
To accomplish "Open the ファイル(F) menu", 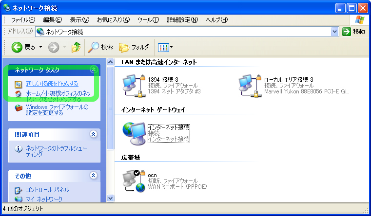I will (23, 20).
